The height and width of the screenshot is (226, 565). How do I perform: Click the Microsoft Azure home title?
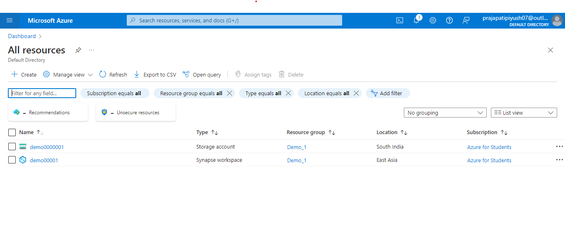(50, 20)
